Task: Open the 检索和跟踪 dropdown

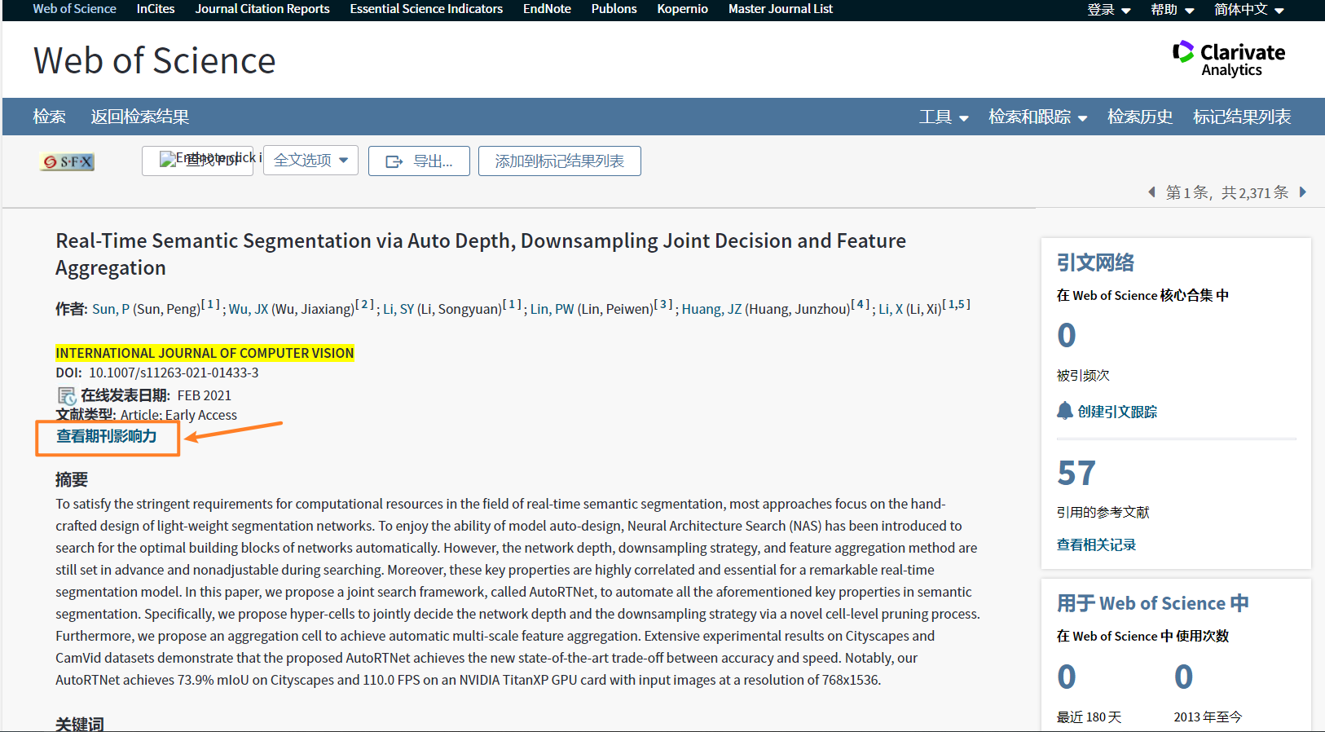Action: tap(1038, 117)
